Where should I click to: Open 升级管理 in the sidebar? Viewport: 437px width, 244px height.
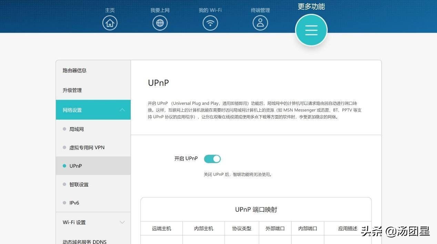tap(93, 90)
